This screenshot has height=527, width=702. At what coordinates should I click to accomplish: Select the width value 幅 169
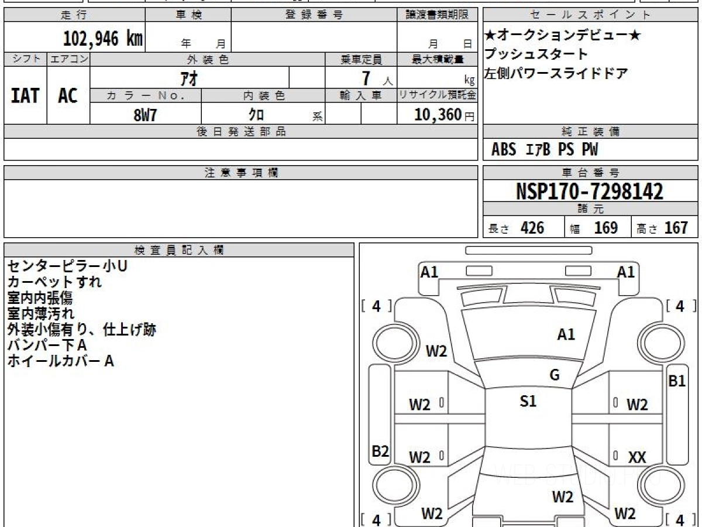coord(594,228)
